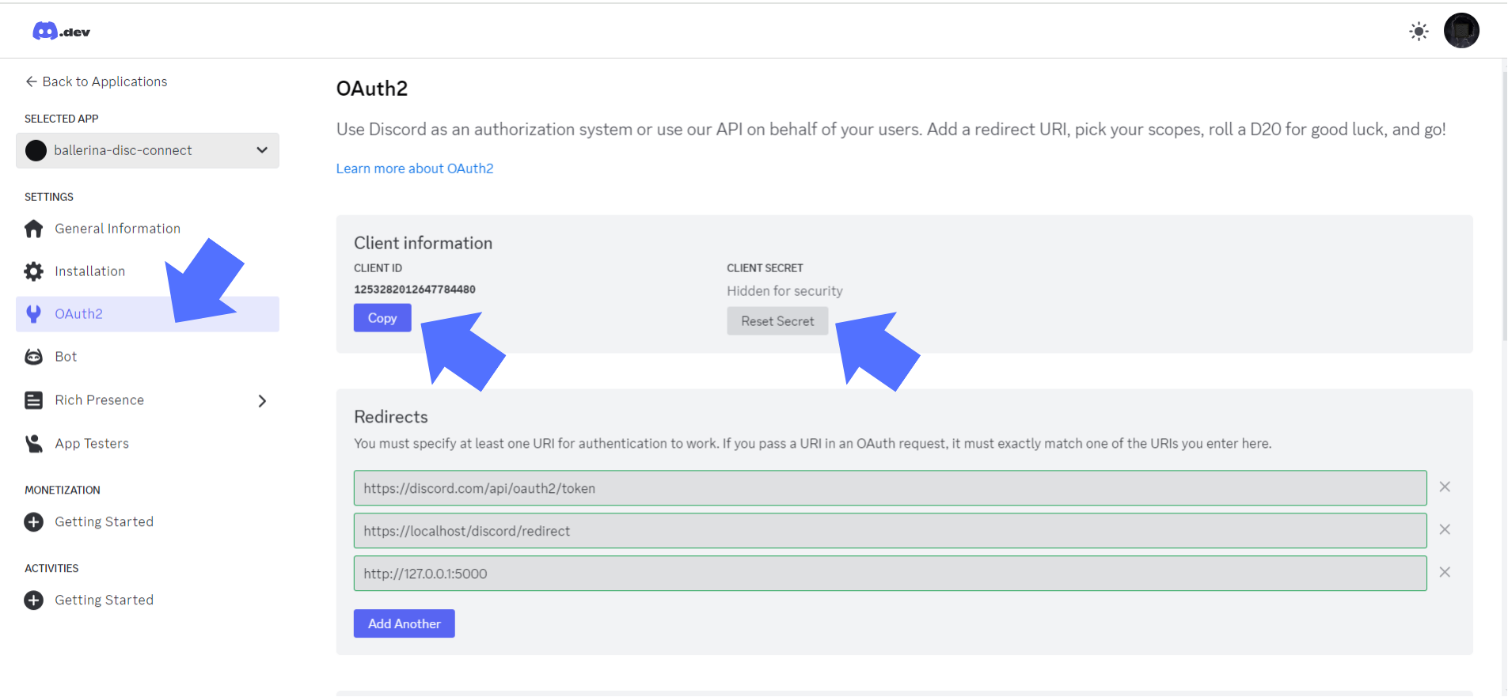Click the back arrow icon
The width and height of the screenshot is (1508, 697).
click(x=31, y=81)
